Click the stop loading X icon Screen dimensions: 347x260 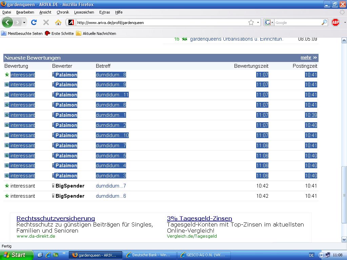(46, 22)
